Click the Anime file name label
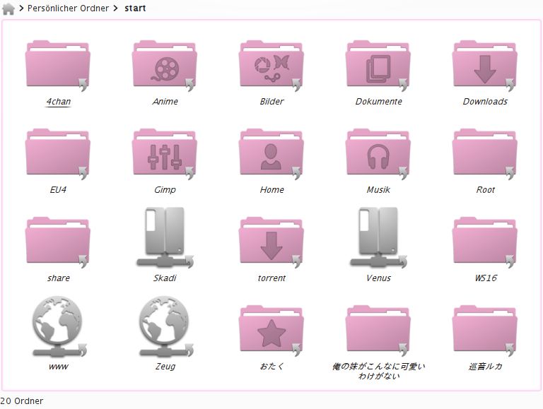Viewport: 543px width, 409px height. (x=165, y=102)
